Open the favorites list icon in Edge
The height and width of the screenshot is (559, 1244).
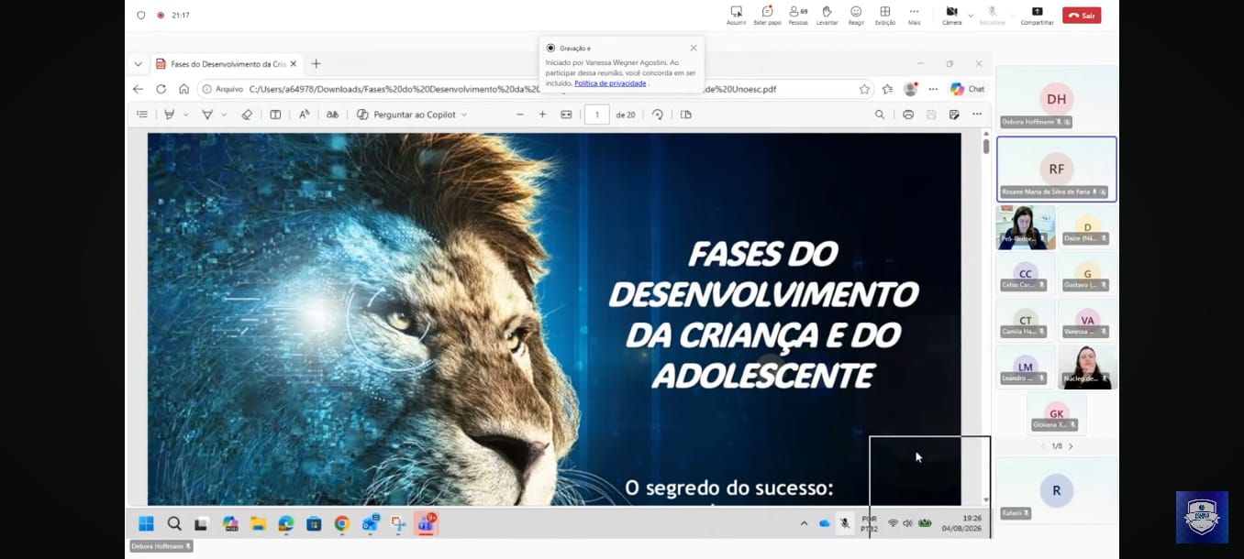click(x=887, y=89)
